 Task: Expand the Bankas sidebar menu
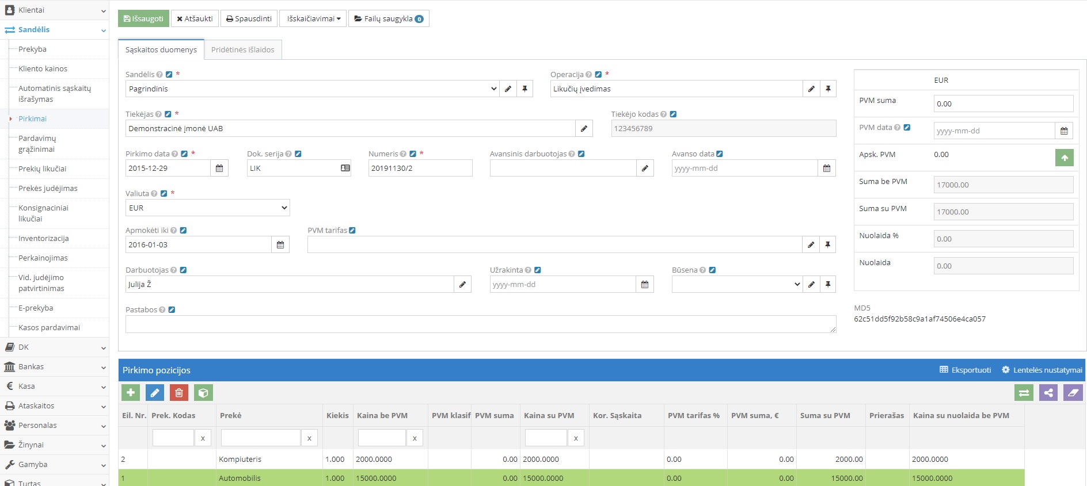(54, 367)
